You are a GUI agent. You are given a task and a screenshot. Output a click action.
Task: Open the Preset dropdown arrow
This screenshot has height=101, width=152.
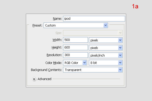pyautogui.click(x=105, y=25)
